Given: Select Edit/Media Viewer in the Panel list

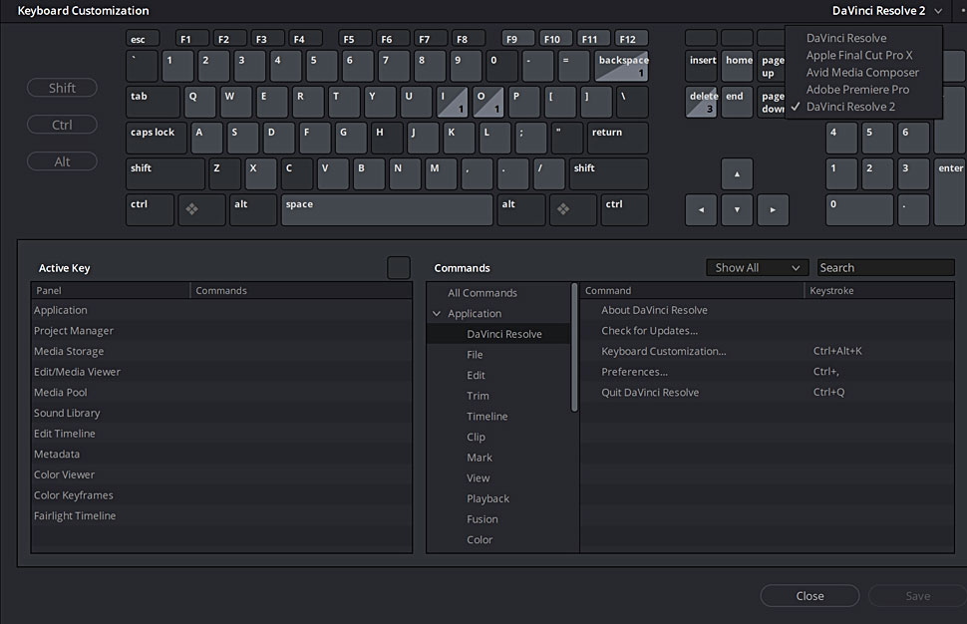Looking at the screenshot, I should tap(222, 372).
